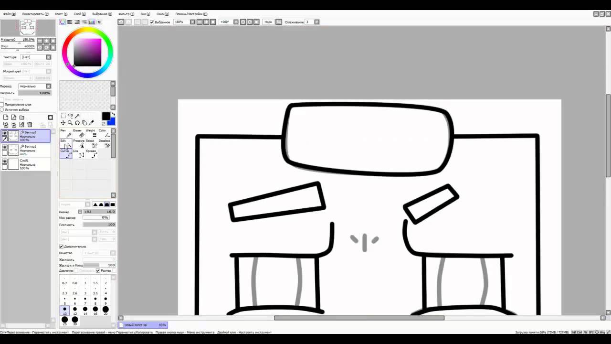The width and height of the screenshot is (611, 344).
Task: Choose the vector Color tool
Action: click(104, 133)
